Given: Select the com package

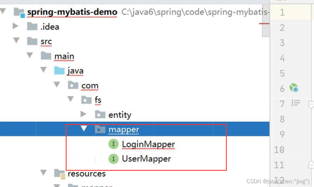Looking at the screenshot, I should click(90, 86).
